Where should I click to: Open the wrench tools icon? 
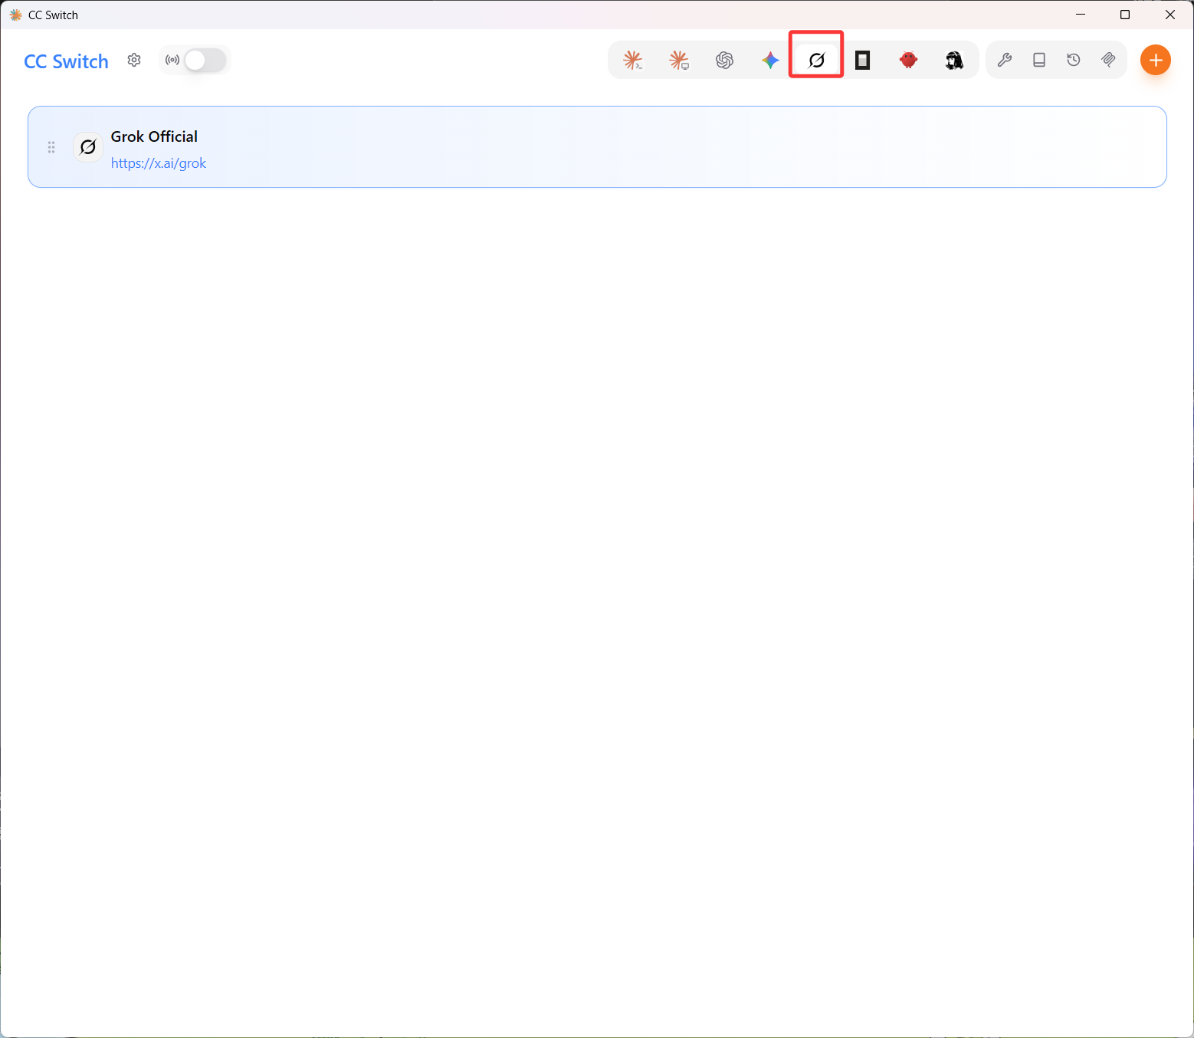(x=1005, y=60)
